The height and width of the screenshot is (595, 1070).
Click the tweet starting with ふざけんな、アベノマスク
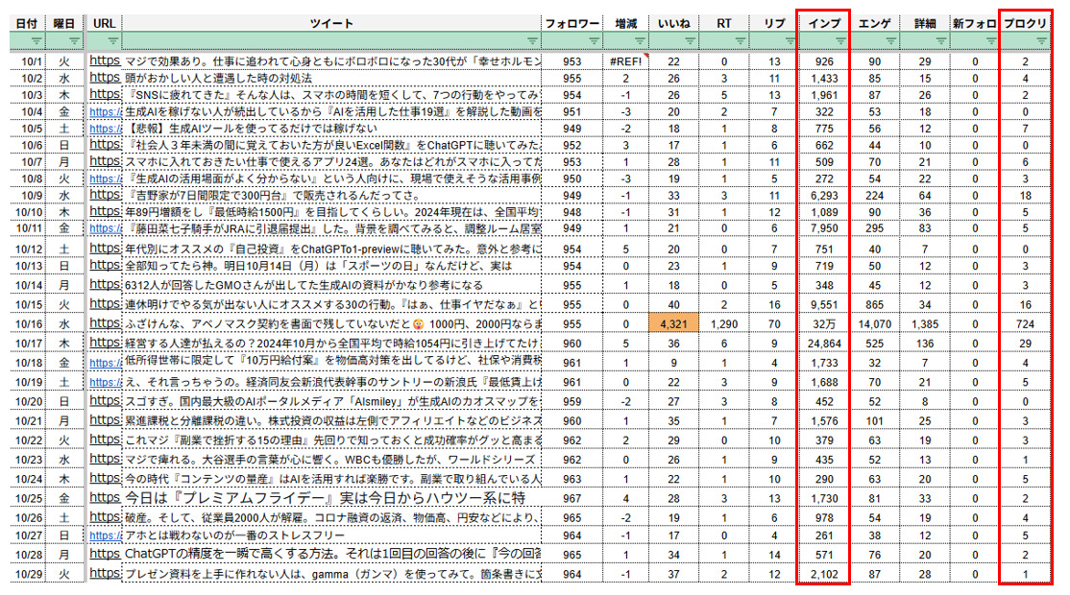[x=332, y=323]
